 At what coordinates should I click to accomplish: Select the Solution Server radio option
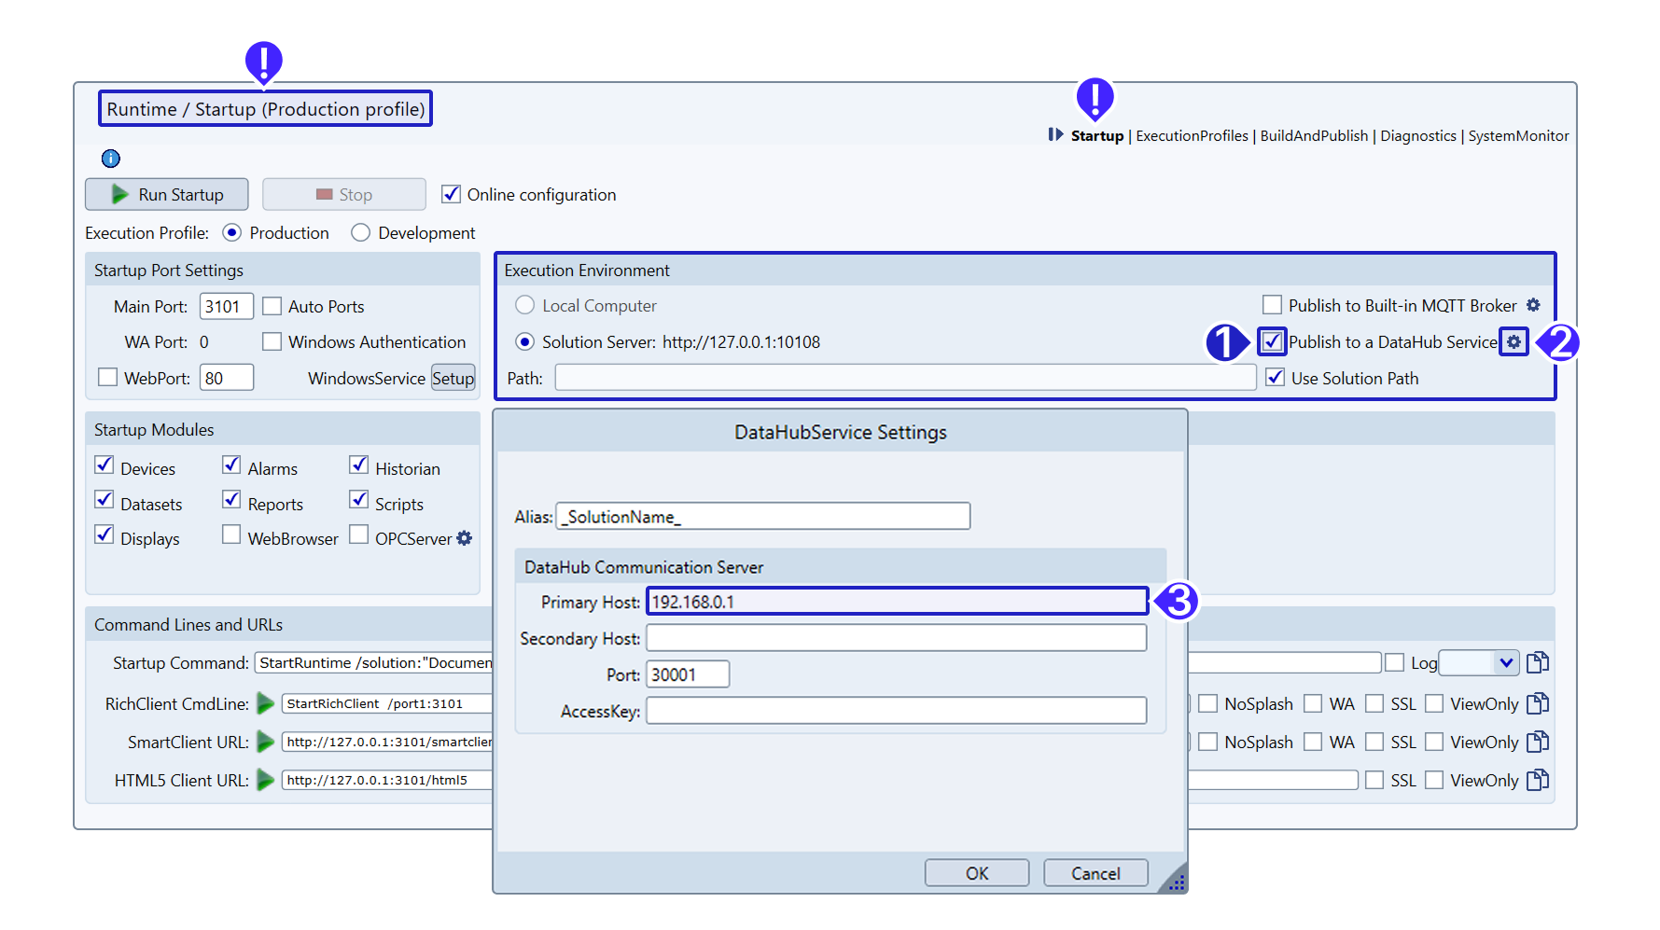click(x=525, y=341)
